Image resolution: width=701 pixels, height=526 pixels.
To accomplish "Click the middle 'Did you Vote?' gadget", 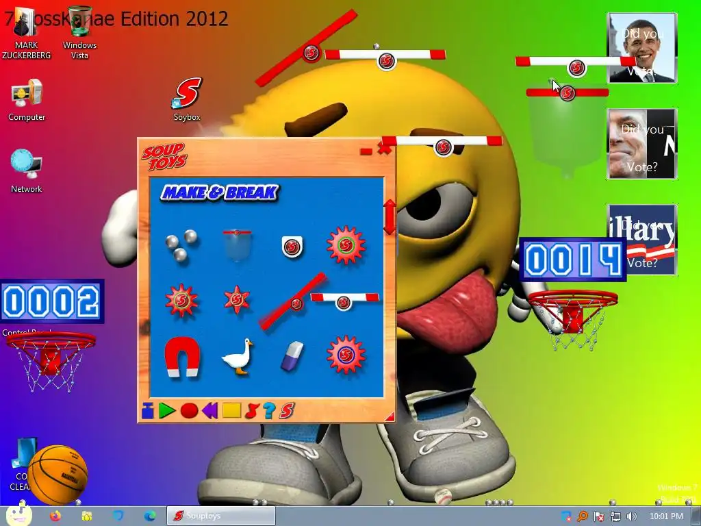I will click(642, 144).
